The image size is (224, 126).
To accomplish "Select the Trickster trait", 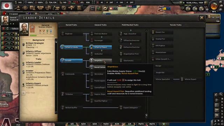I will pyautogui.click(x=71, y=94).
